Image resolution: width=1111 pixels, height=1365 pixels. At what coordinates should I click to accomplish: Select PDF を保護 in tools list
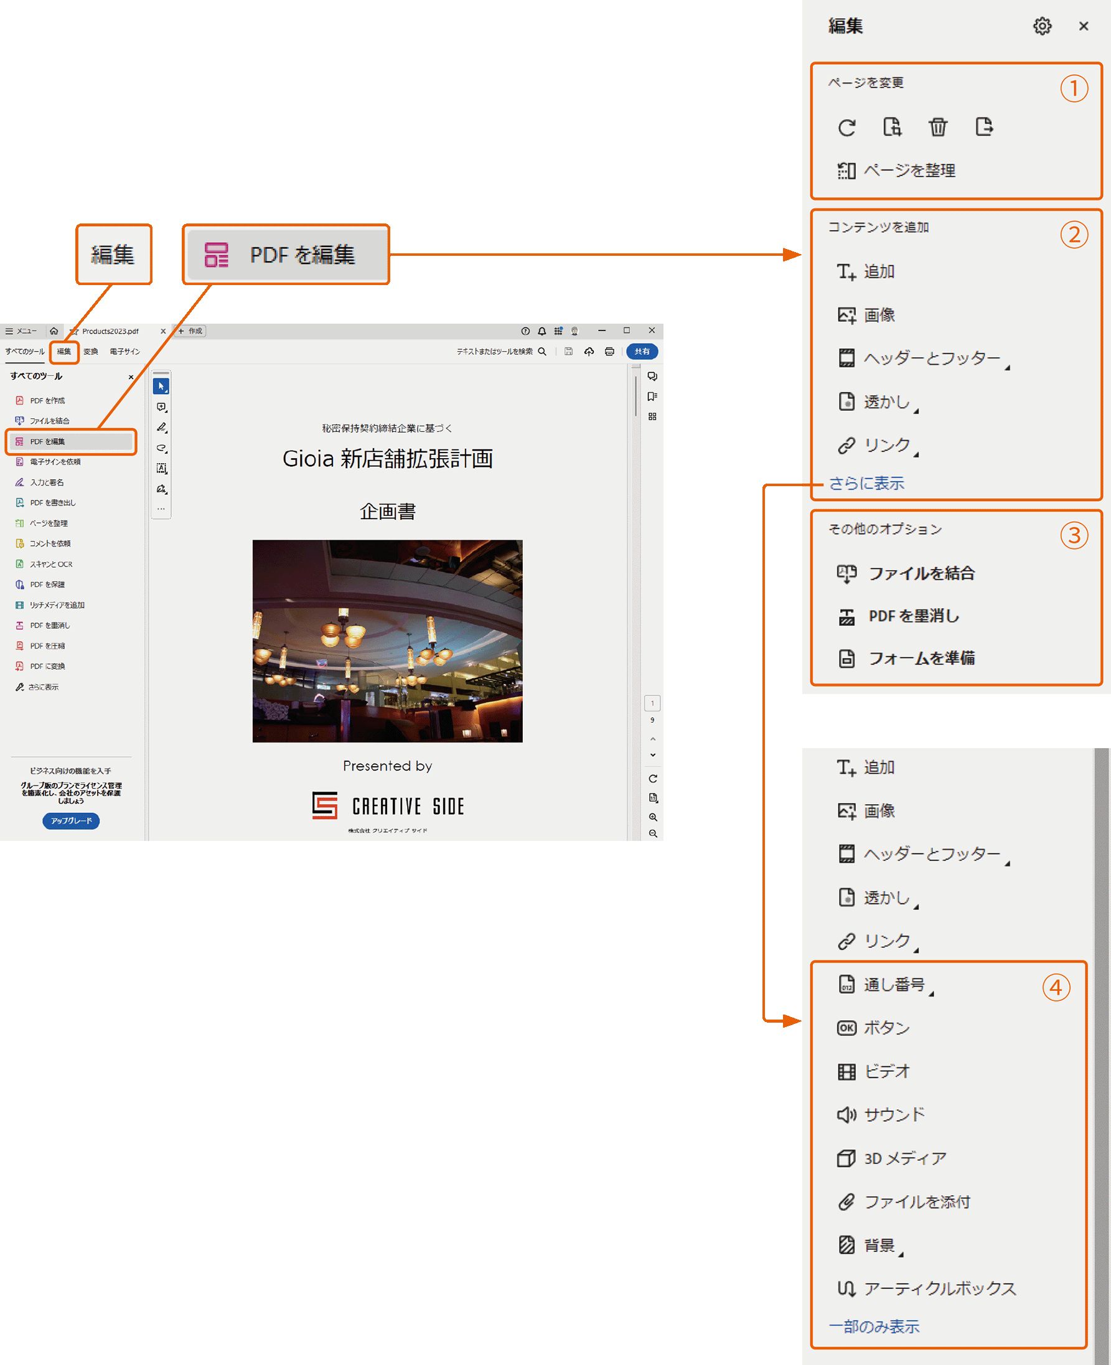(40, 584)
